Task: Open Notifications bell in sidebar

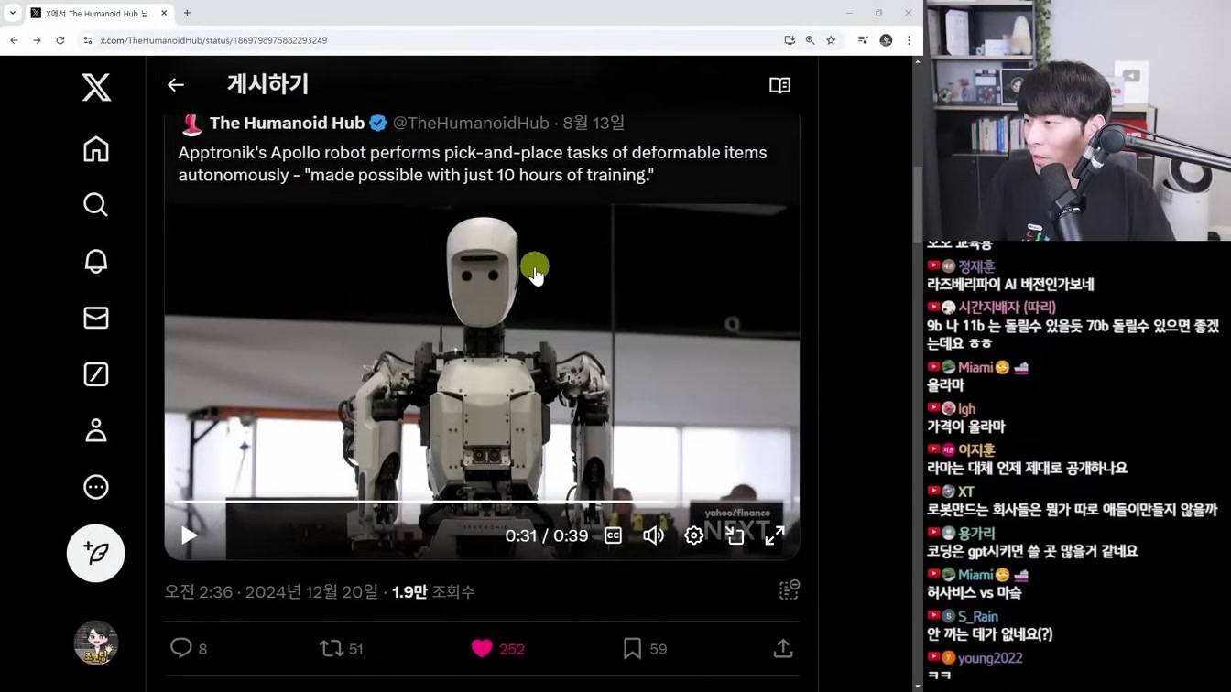Action: tap(96, 261)
